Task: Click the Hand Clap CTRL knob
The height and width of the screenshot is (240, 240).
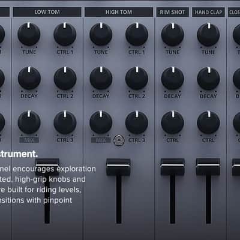Action: pos(208,122)
